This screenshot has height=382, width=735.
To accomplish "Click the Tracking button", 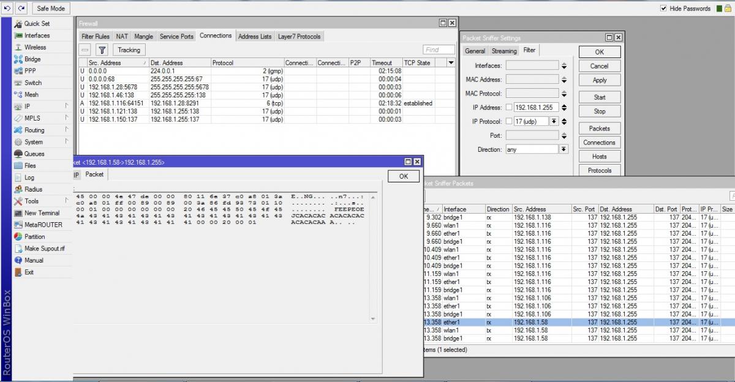I will (129, 50).
